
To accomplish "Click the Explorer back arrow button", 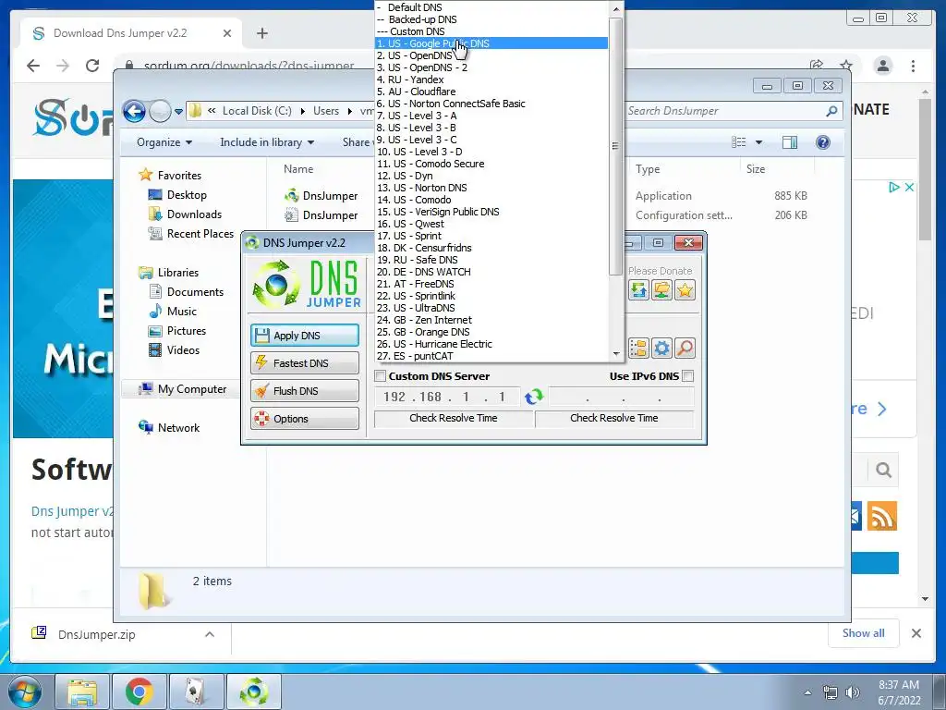I will pyautogui.click(x=134, y=111).
